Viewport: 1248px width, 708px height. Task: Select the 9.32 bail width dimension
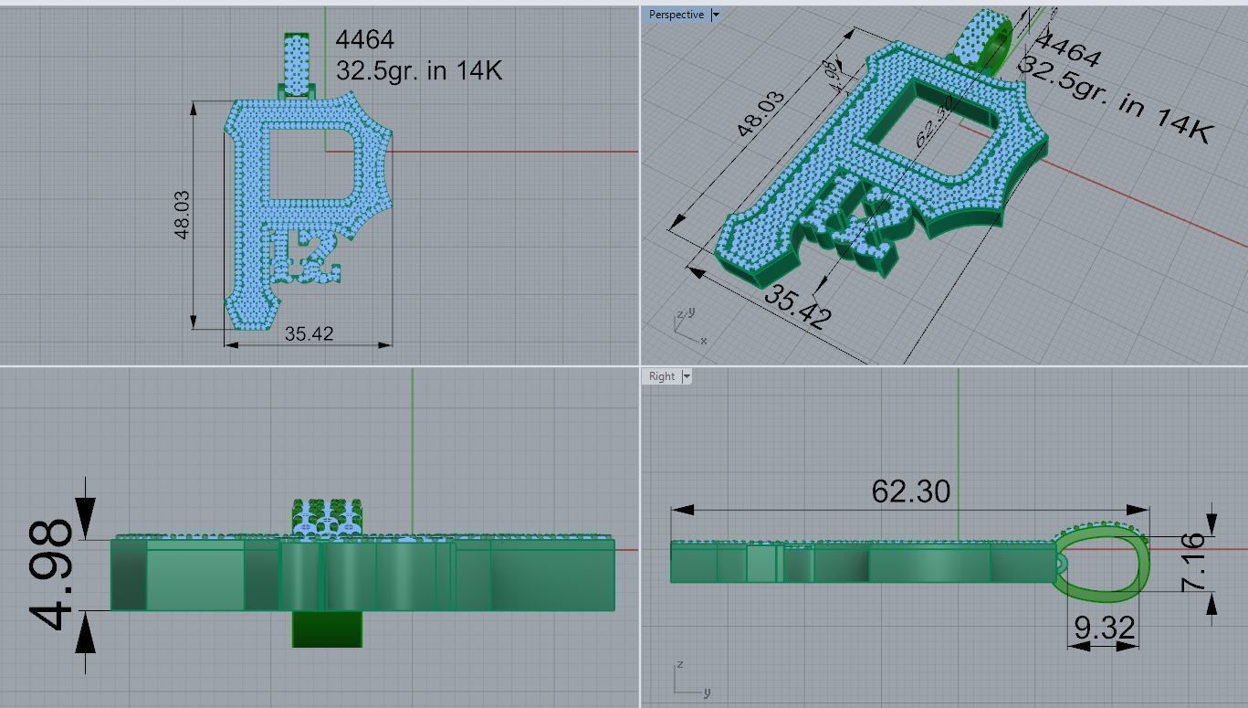coord(1105,627)
